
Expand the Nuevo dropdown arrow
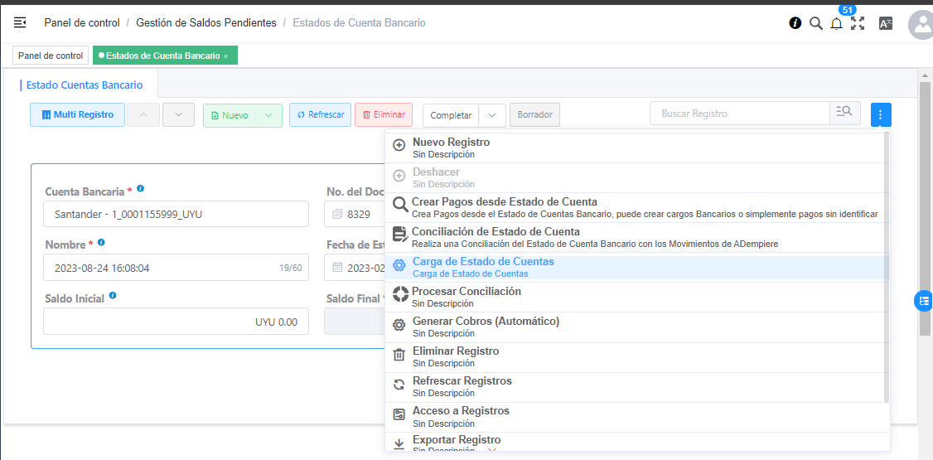pos(268,115)
